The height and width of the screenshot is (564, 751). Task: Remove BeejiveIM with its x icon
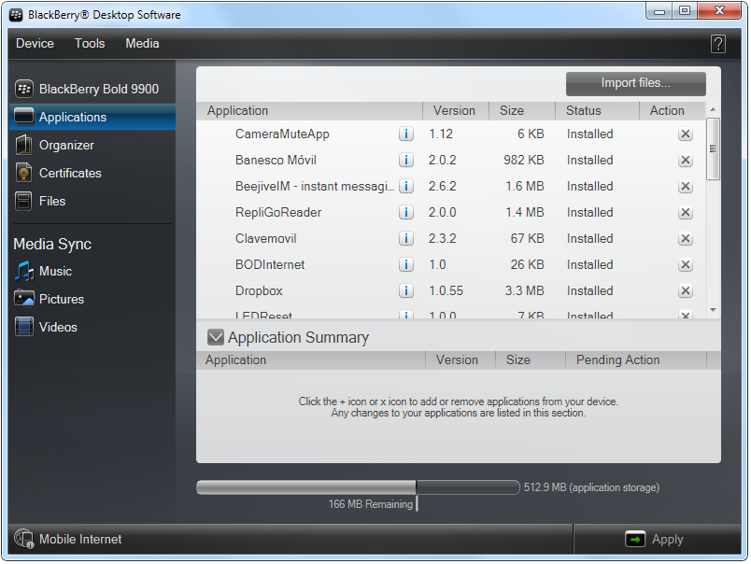pyautogui.click(x=686, y=186)
